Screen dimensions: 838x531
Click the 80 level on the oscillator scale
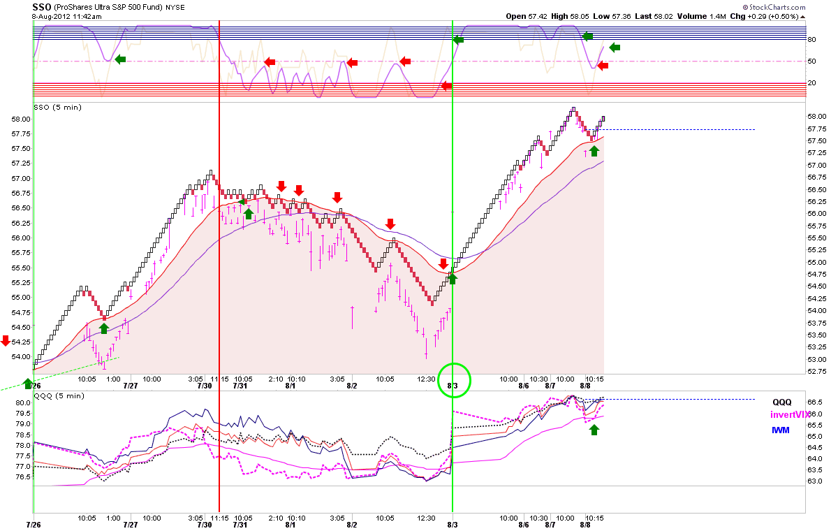point(812,40)
